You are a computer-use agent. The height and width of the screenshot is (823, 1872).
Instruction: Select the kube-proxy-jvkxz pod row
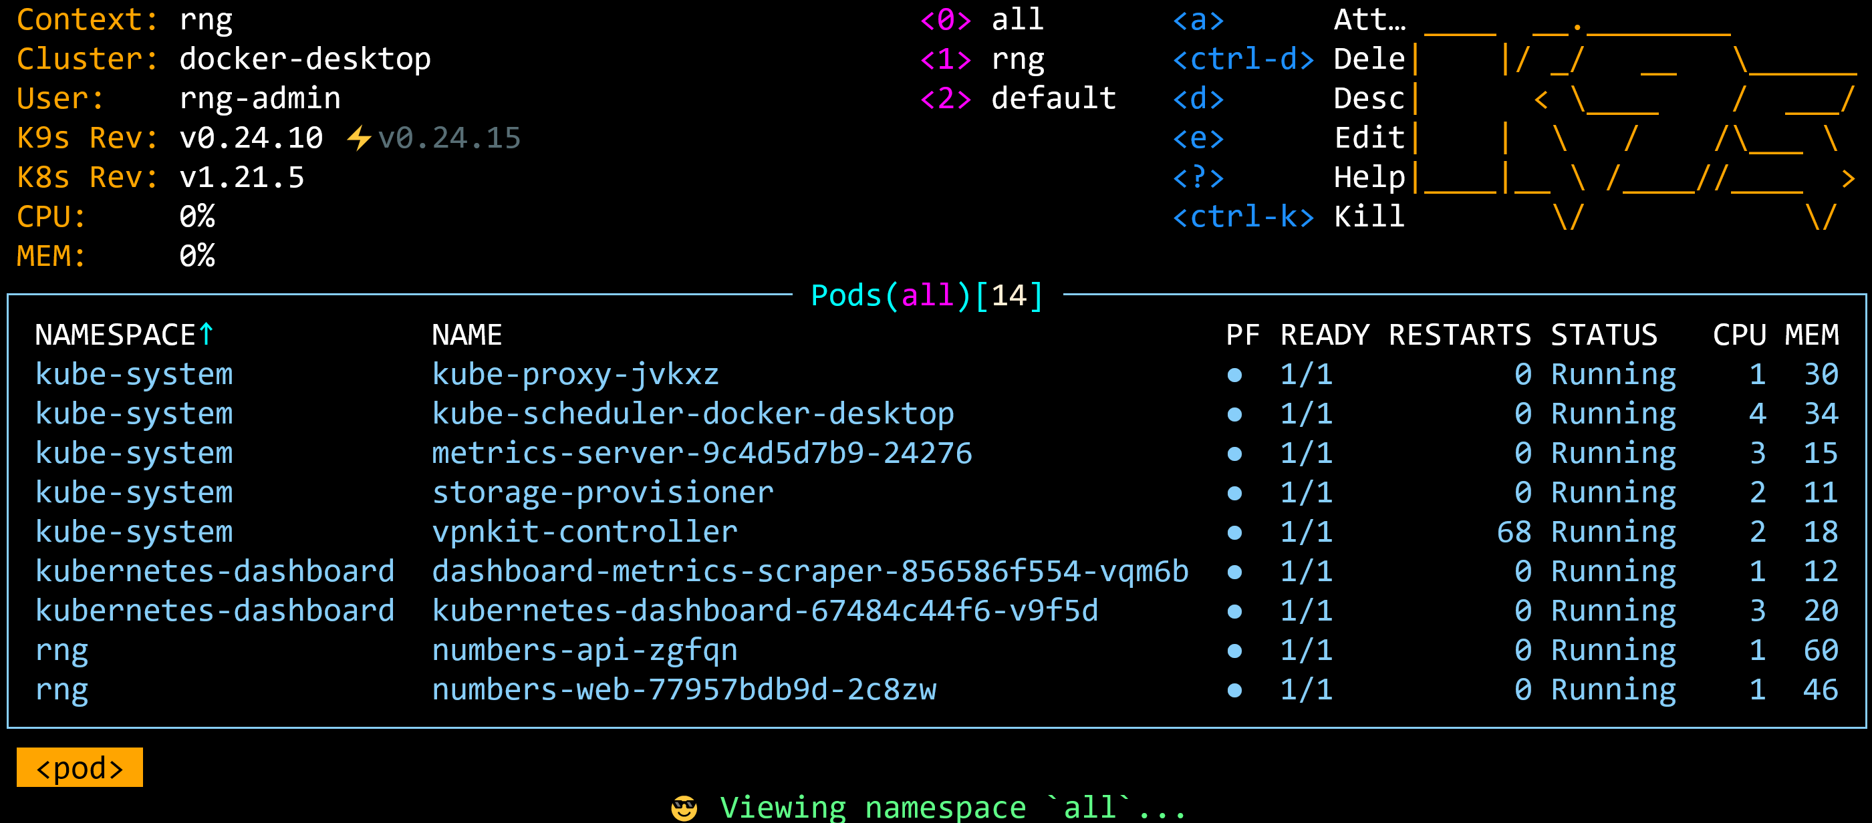(574, 373)
